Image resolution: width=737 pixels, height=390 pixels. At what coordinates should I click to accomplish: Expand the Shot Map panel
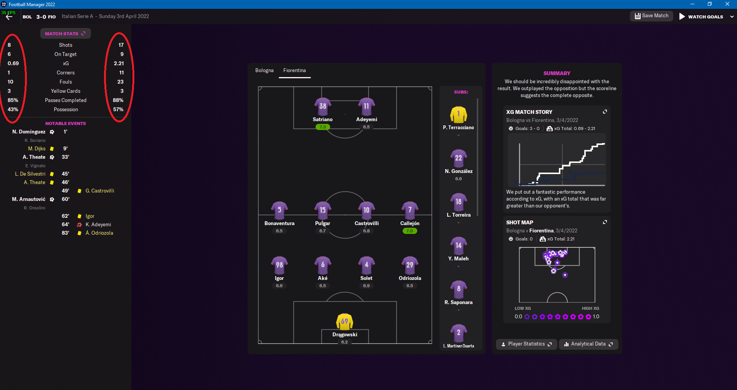[x=605, y=222]
